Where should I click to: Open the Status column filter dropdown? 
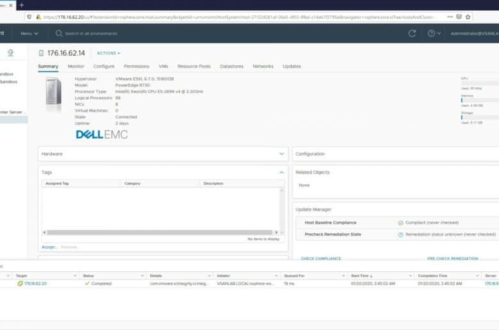(x=142, y=276)
